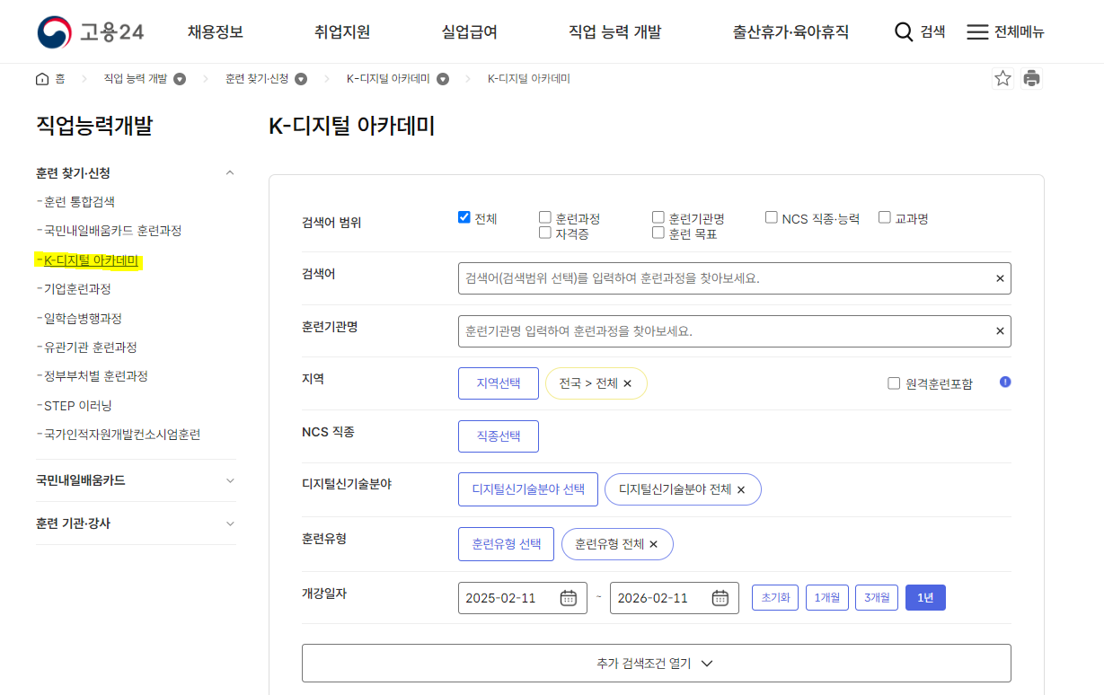Open 일학습병행과정 sidebar link
Screen dimensions: 1104x695
[83, 319]
